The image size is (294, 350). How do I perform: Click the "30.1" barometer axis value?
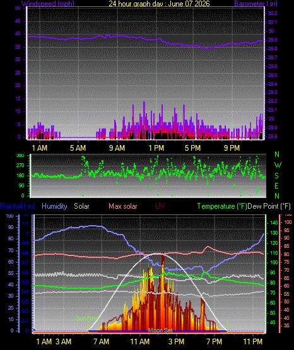coord(273,22)
